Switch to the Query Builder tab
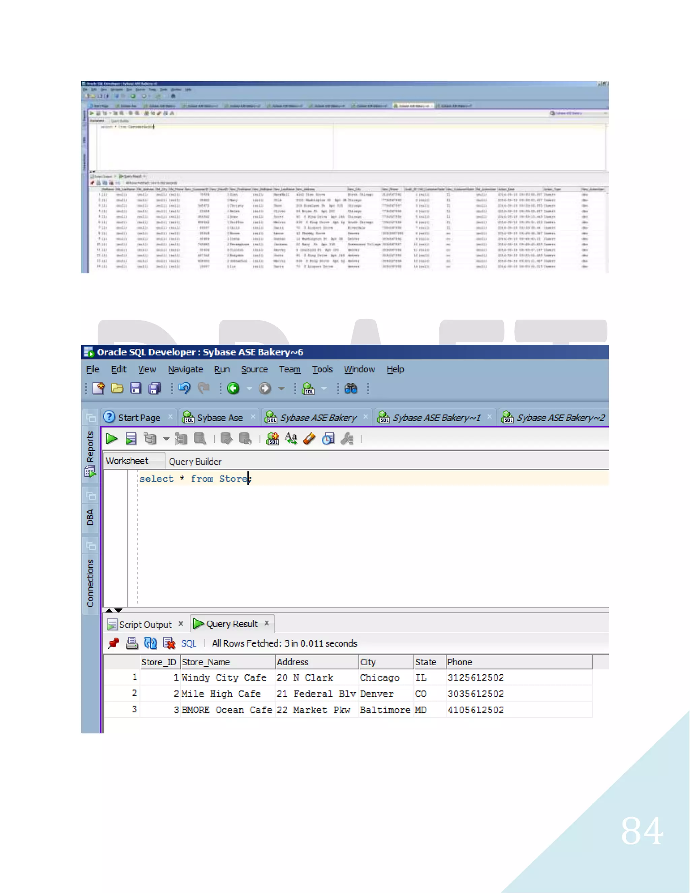This screenshot has width=690, height=893. 195,462
